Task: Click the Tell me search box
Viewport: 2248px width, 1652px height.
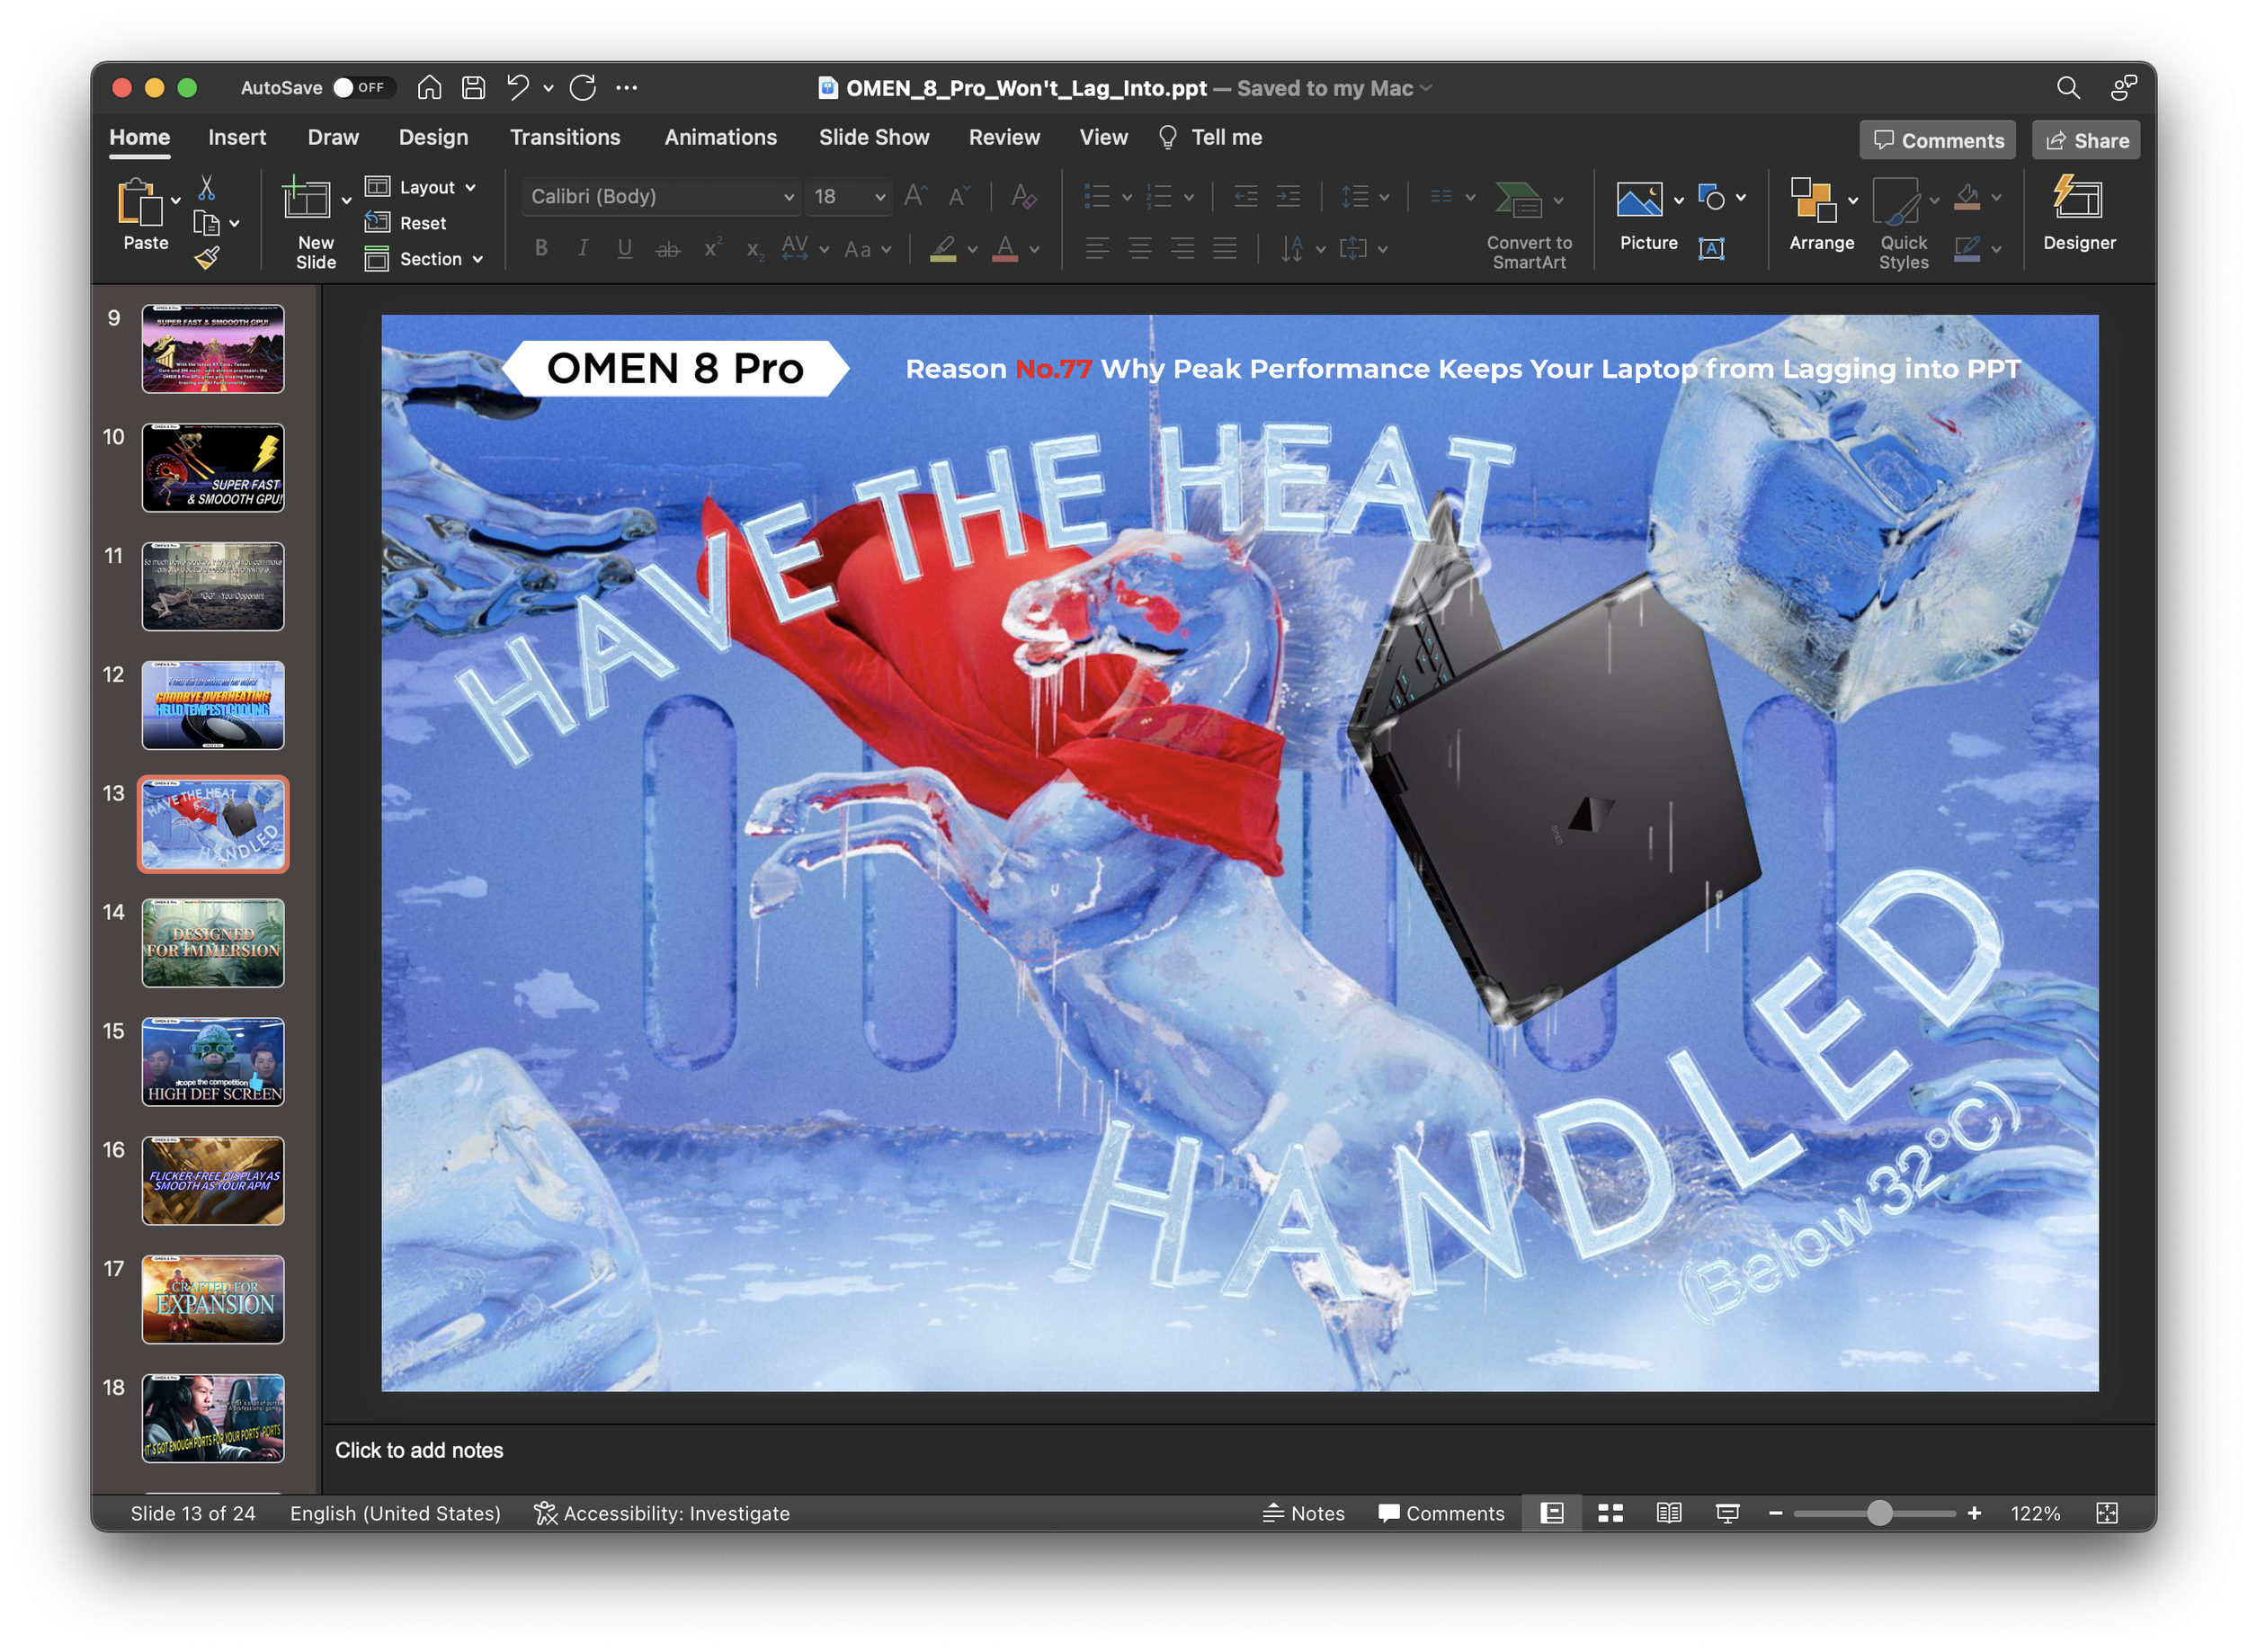Action: click(1209, 137)
